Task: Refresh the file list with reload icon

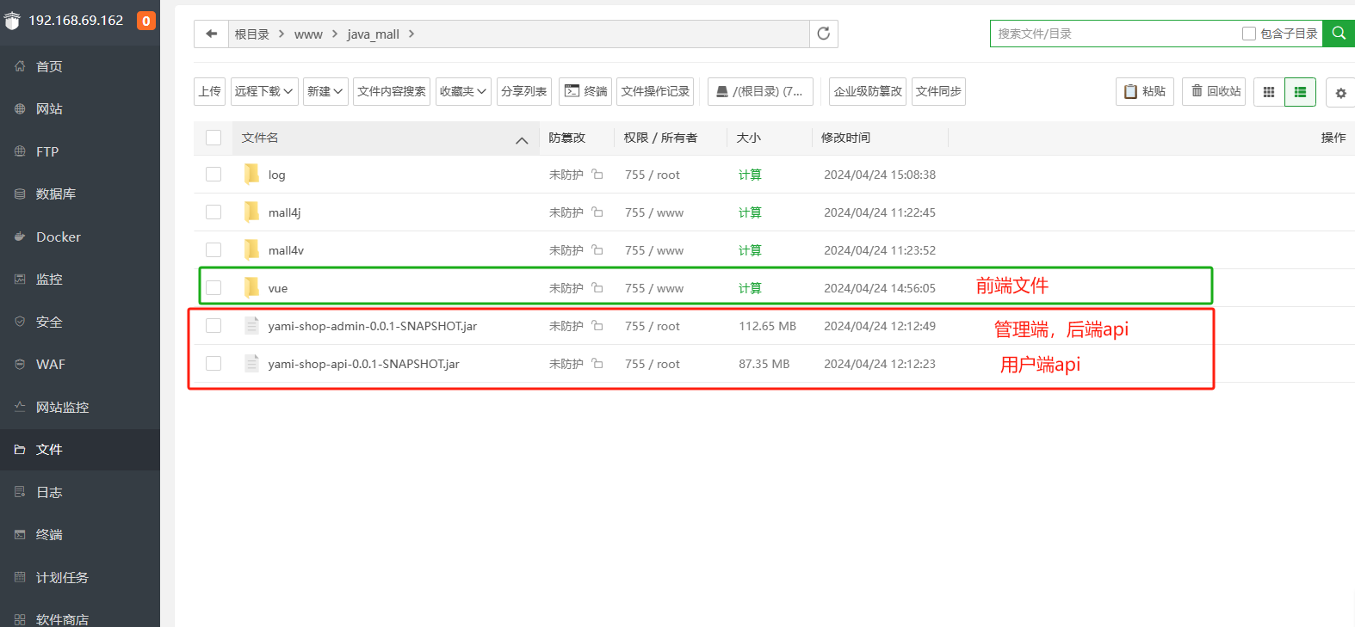Action: coord(823,34)
